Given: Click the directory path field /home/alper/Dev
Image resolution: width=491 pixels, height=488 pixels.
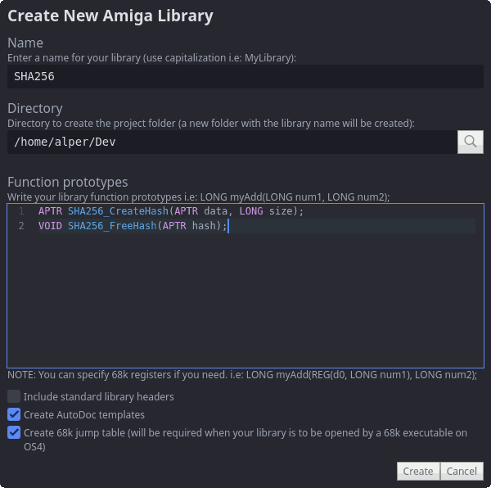Looking at the screenshot, I should (232, 142).
